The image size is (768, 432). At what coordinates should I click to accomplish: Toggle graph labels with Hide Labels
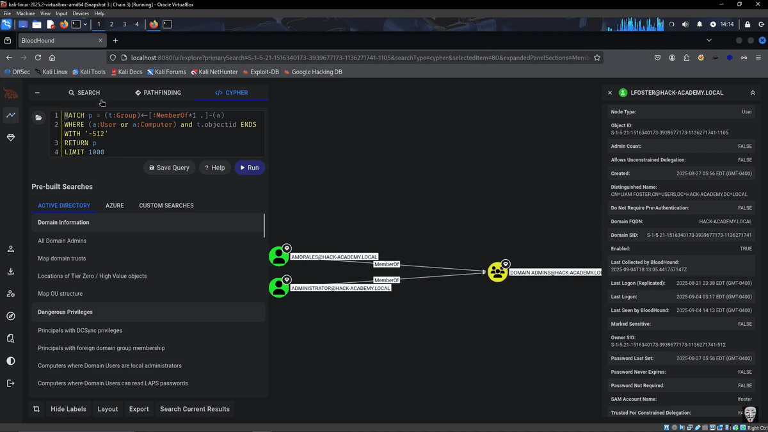tap(68, 409)
